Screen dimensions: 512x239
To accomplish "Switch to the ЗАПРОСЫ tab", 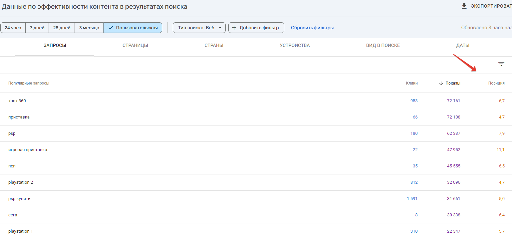I will pos(55,46).
